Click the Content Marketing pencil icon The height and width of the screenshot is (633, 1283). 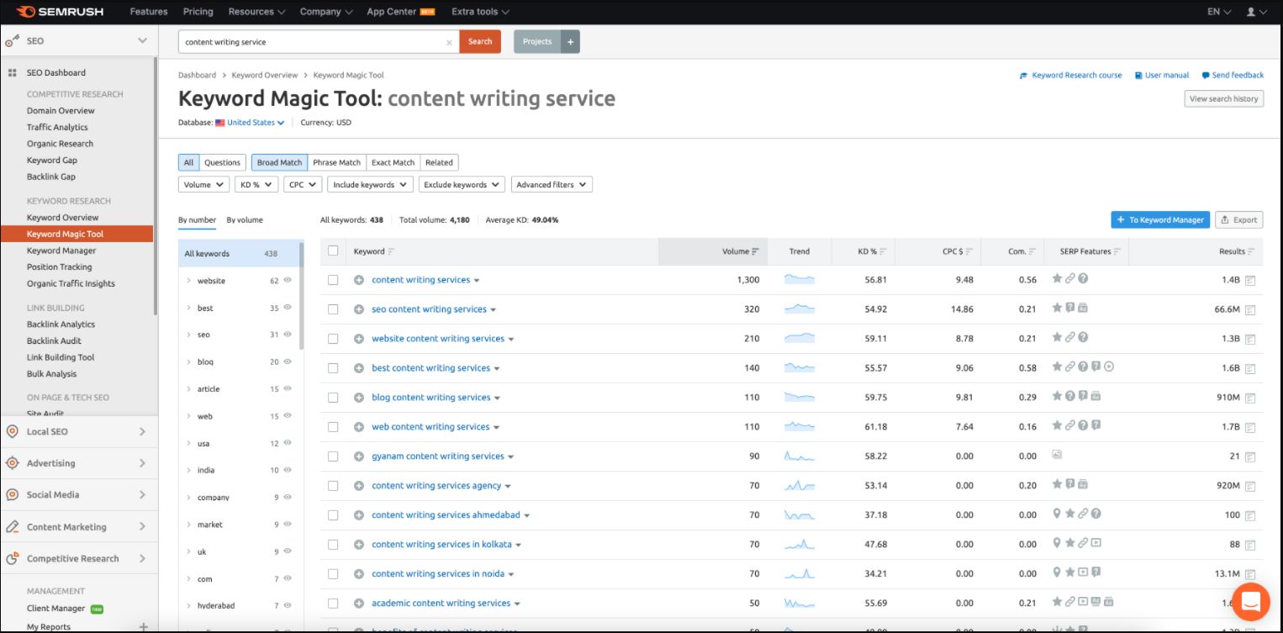[12, 527]
